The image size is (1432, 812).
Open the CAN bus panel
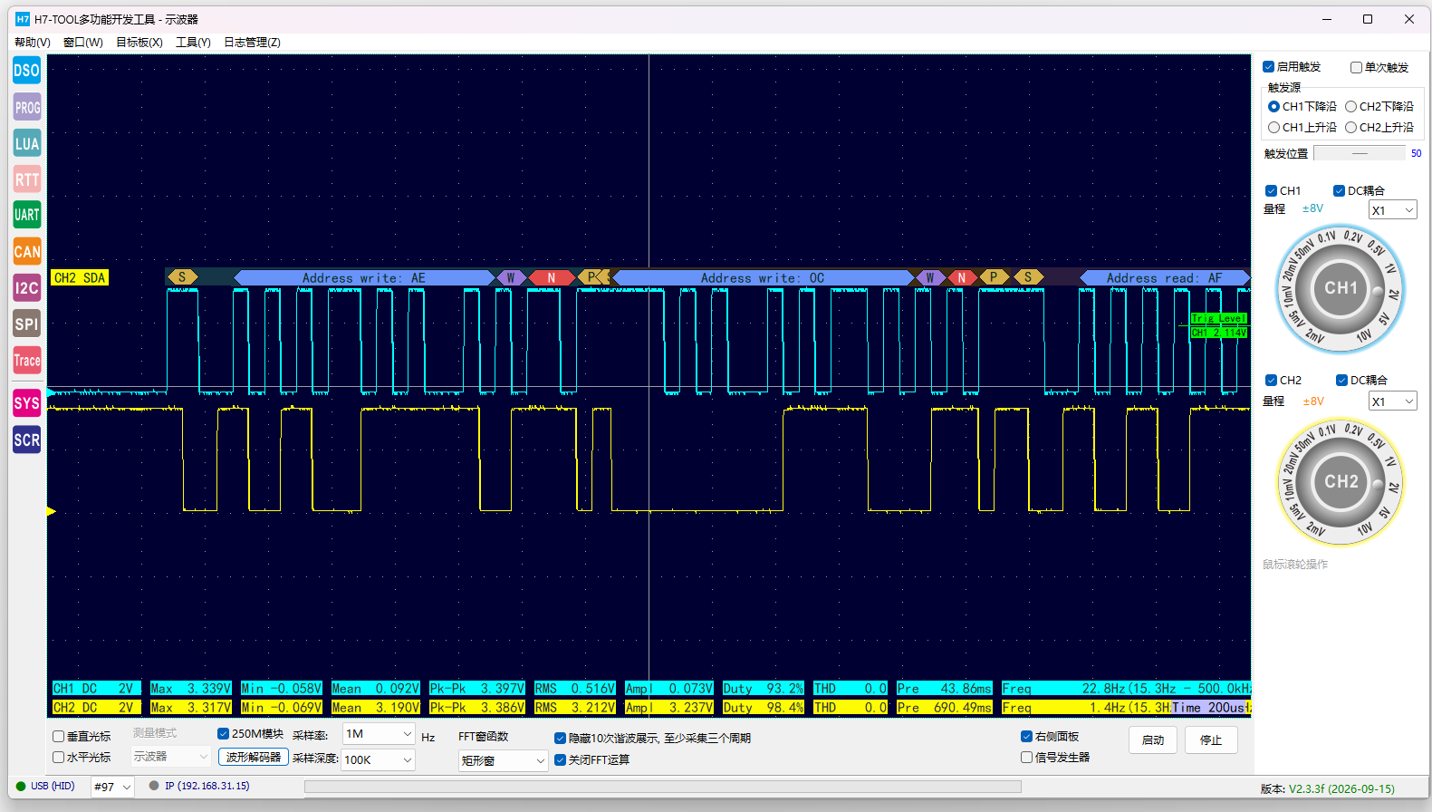coord(26,251)
